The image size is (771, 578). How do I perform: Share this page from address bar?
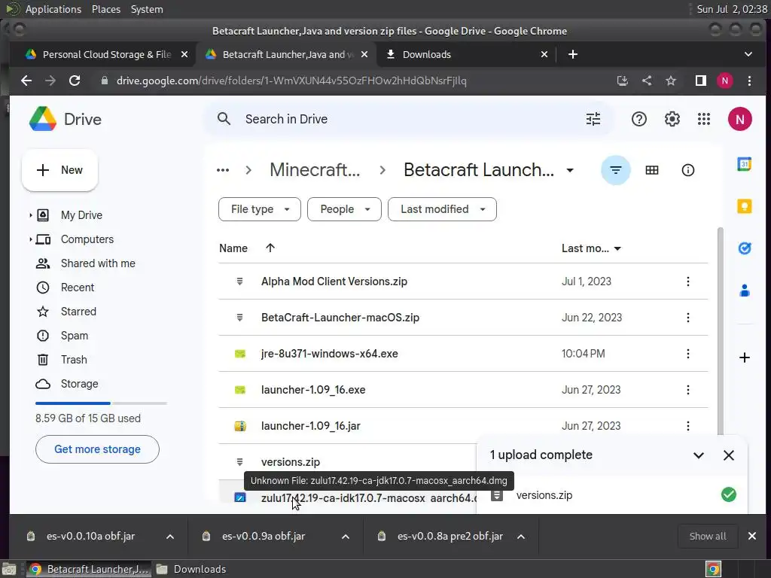pyautogui.click(x=647, y=81)
